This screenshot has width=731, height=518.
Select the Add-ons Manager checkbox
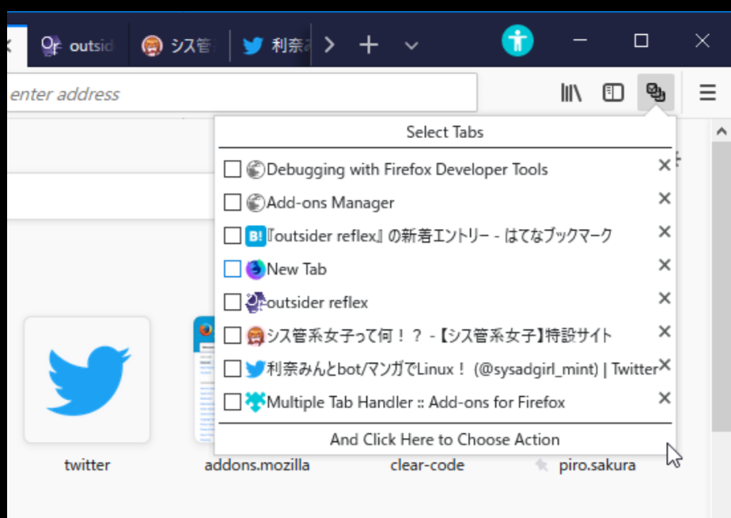coord(233,202)
